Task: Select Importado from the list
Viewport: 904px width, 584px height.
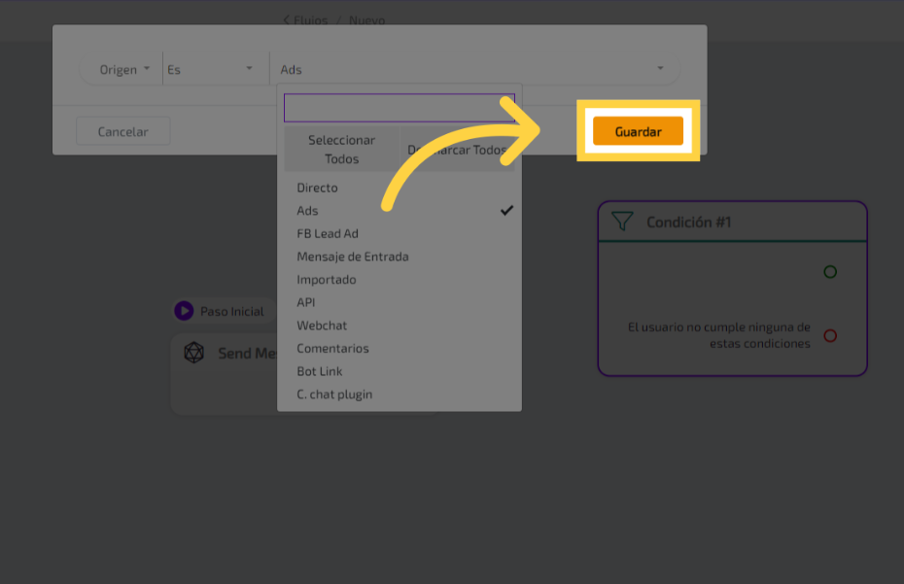Action: click(327, 280)
